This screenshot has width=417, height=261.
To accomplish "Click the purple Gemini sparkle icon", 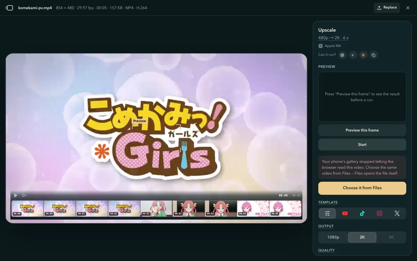I will 353,55.
